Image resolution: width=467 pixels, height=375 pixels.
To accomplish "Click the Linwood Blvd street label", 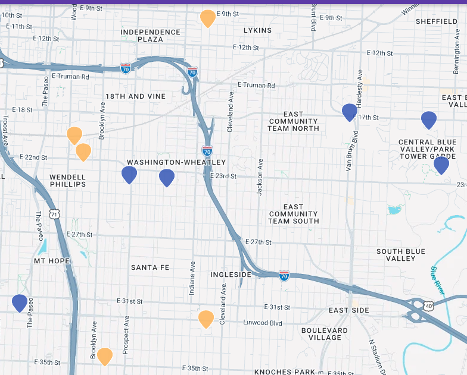I will coord(263,323).
